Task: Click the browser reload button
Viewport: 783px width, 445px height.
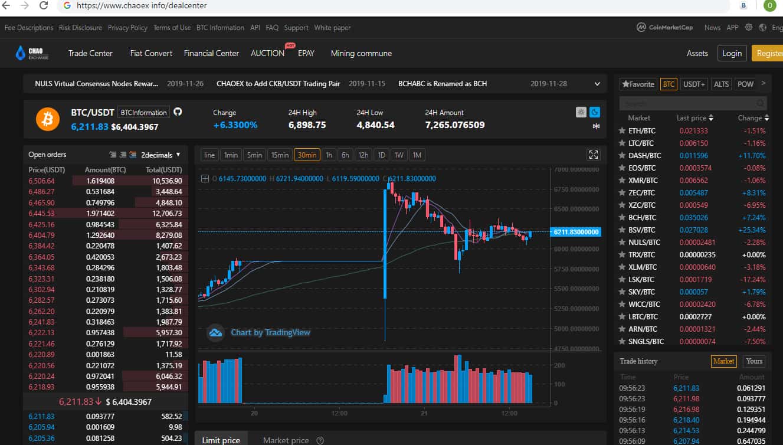Action: pos(44,5)
